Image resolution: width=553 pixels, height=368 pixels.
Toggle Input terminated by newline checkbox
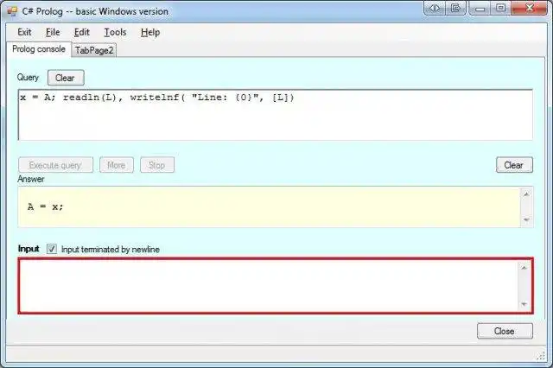pos(52,249)
